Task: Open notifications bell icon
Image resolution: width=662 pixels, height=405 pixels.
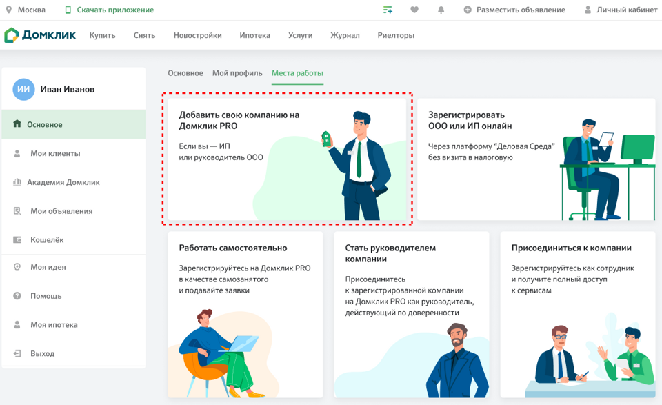Action: pyautogui.click(x=441, y=9)
